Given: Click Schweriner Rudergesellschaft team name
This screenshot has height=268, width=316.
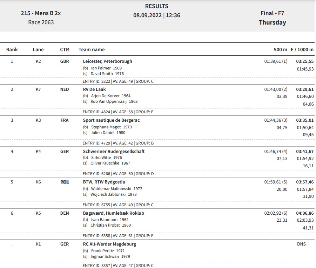Looking at the screenshot, I should point(114,151).
